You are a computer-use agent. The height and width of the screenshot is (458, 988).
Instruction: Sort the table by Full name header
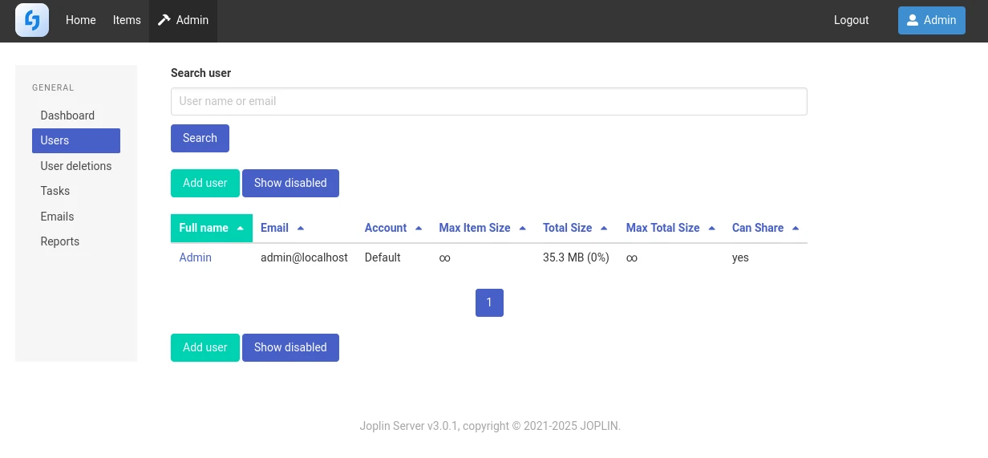pos(204,228)
